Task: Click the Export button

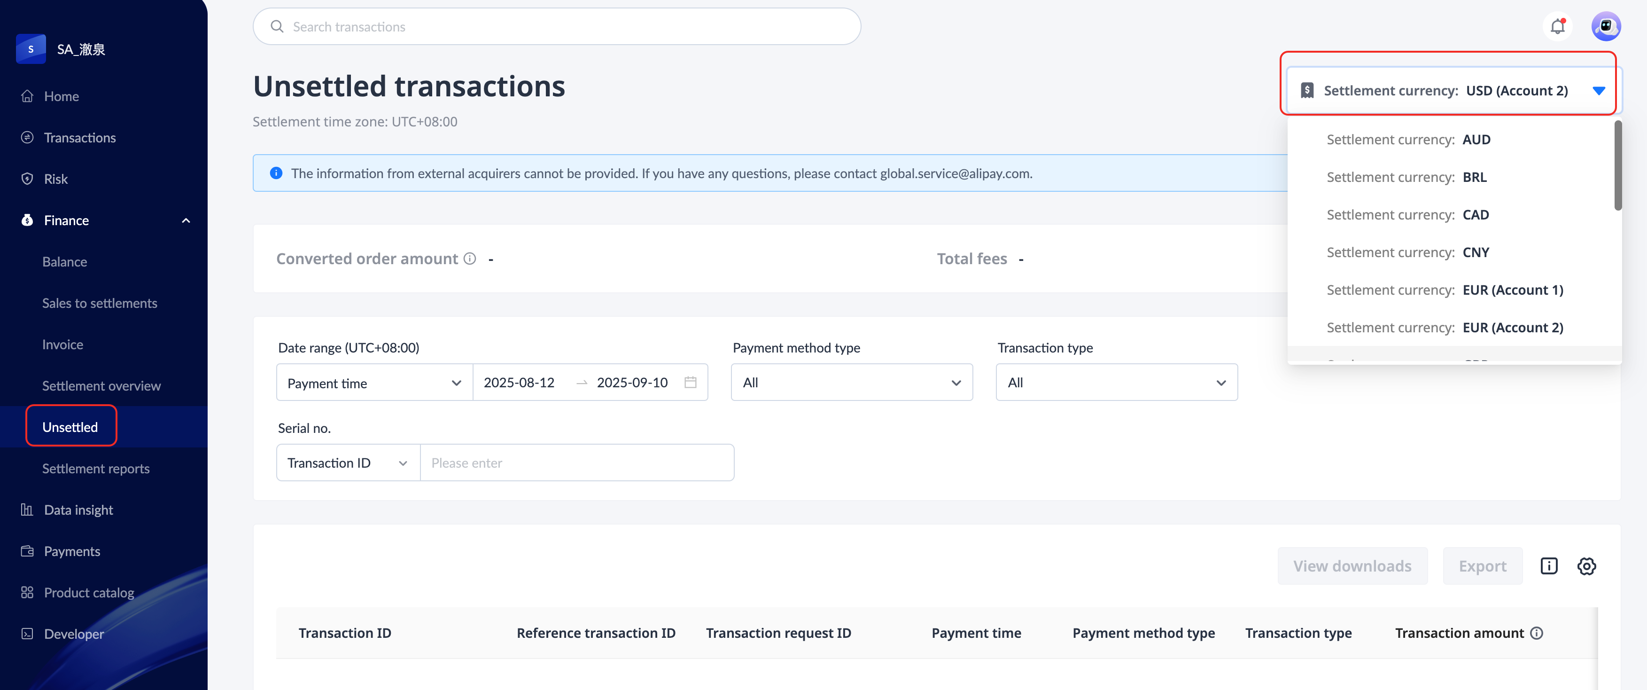Action: (x=1482, y=566)
